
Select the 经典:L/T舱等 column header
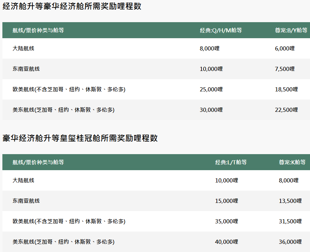(231, 162)
